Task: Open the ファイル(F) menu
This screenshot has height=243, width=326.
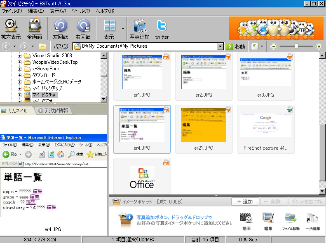Action: pyautogui.click(x=12, y=11)
